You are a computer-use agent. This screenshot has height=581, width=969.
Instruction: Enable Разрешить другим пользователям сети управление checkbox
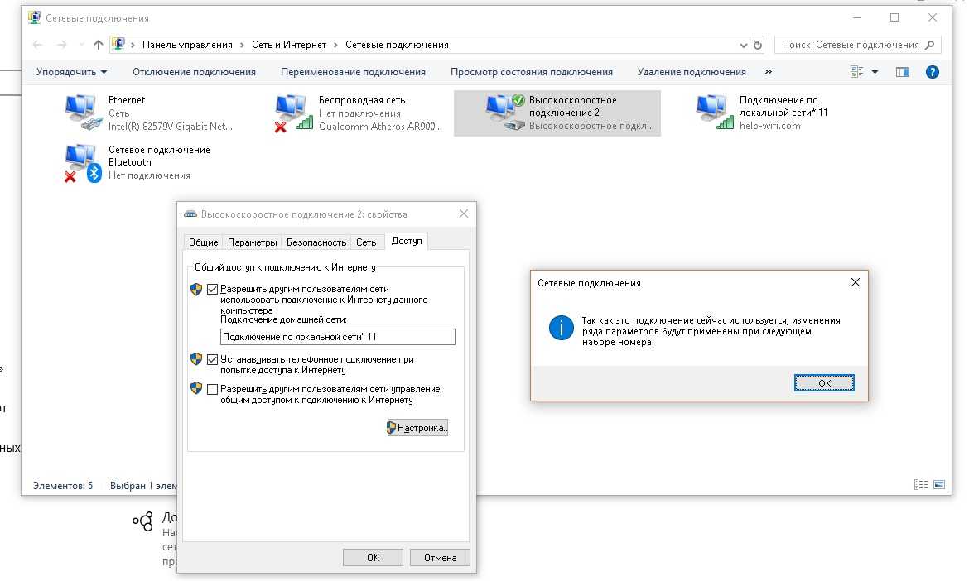[213, 389]
